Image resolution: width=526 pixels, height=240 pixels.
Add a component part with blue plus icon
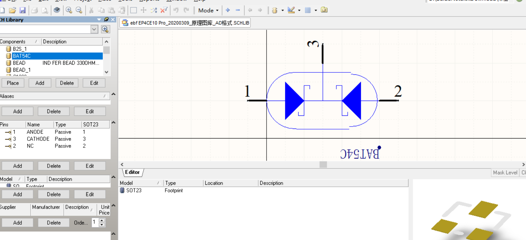point(228,10)
